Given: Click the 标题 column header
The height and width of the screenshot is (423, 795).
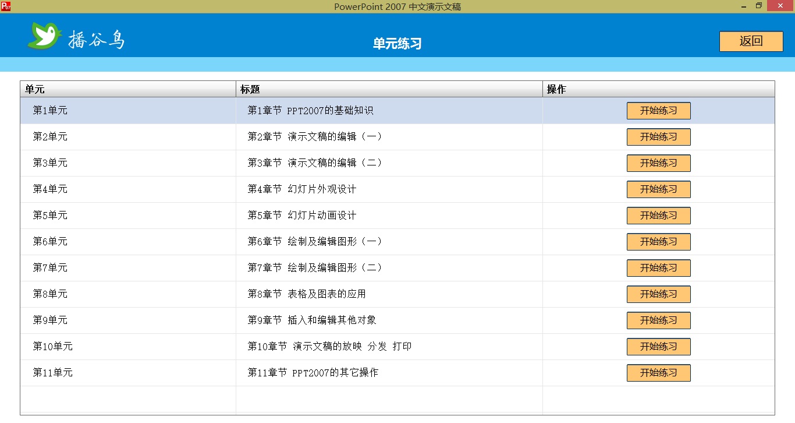Looking at the screenshot, I should pyautogui.click(x=389, y=89).
